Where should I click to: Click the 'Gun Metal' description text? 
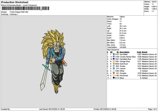point(124,54)
